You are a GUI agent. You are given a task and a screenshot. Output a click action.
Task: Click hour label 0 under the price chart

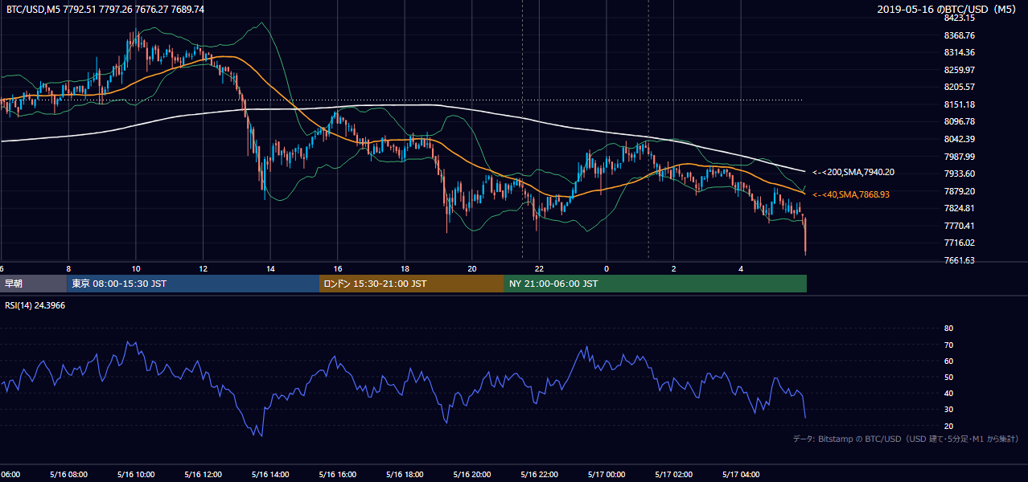(x=607, y=268)
